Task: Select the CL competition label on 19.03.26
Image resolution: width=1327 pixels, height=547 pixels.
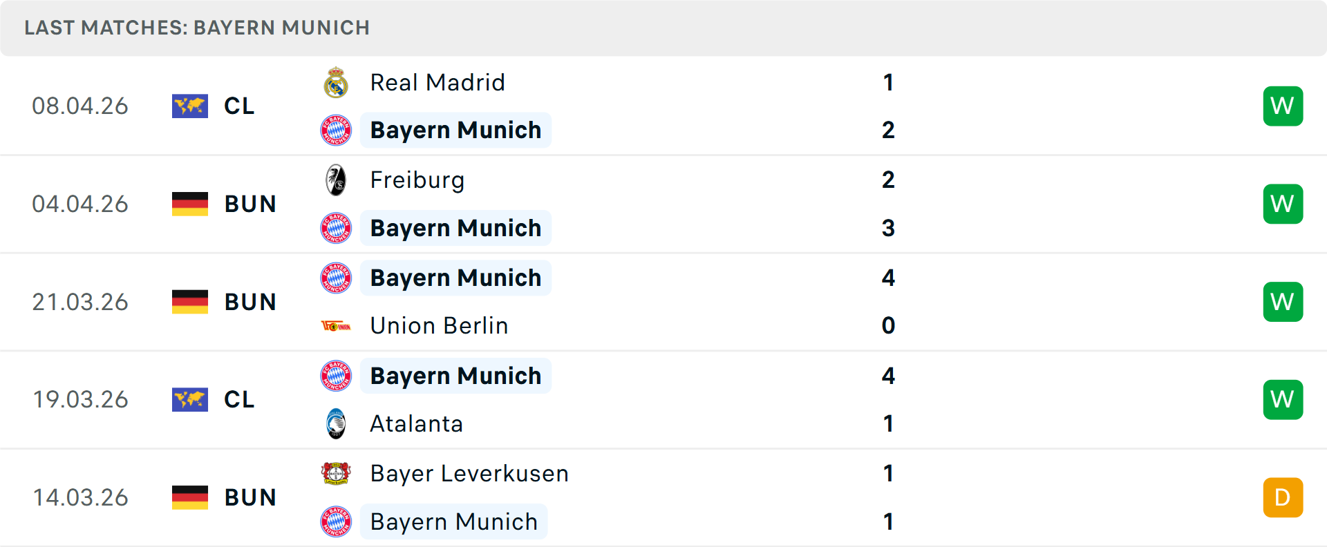Action: pos(238,399)
